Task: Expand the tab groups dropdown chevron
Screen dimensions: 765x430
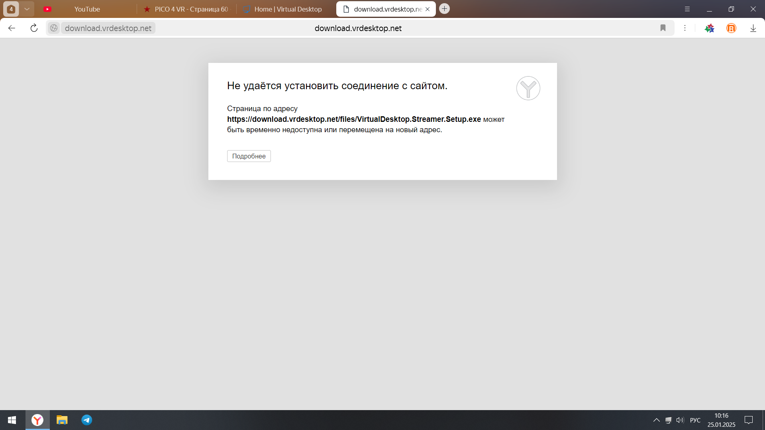Action: click(27, 9)
